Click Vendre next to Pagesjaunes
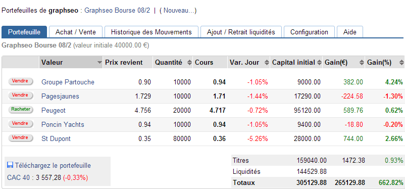The width and height of the screenshot is (405, 189). coord(20,96)
